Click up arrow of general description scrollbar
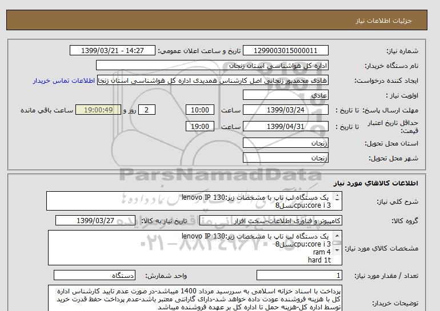The width and height of the screenshot is (440, 311). point(337,196)
